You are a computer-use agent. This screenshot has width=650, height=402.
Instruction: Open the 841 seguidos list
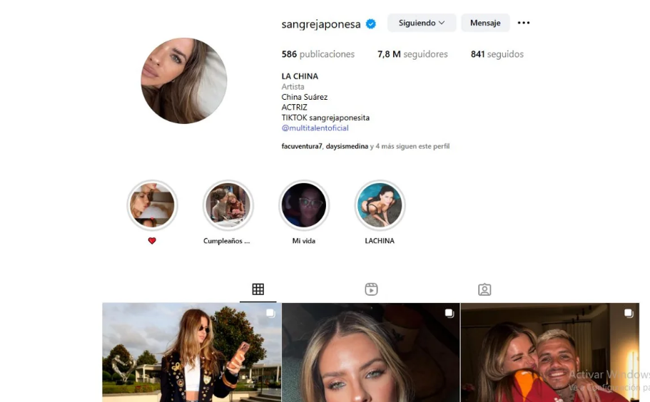click(497, 54)
